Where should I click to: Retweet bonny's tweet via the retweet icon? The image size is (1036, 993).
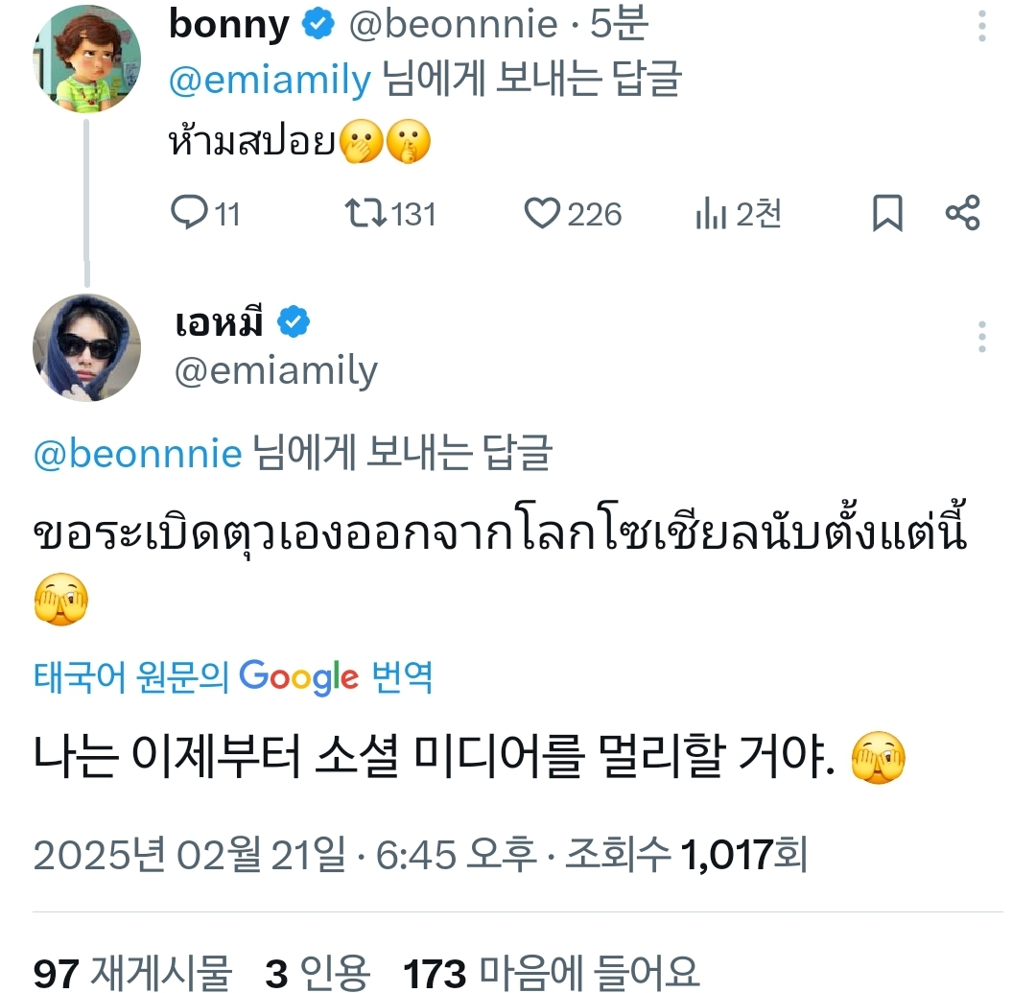[x=365, y=213]
